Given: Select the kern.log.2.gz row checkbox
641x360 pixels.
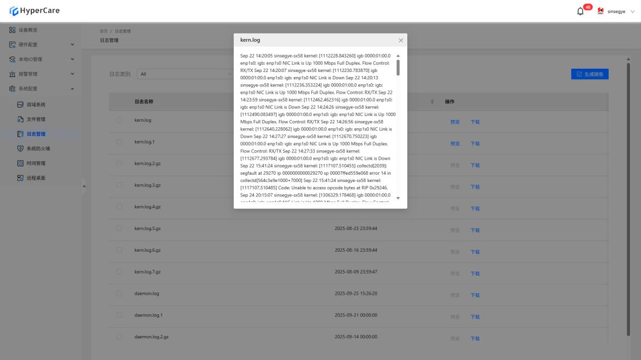Looking at the screenshot, I should pos(119,164).
